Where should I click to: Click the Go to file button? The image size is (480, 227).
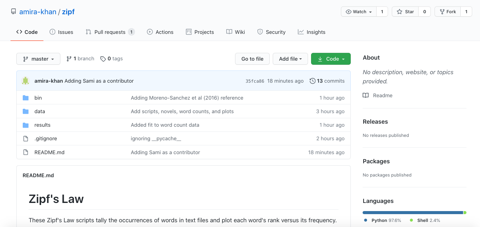point(252,59)
